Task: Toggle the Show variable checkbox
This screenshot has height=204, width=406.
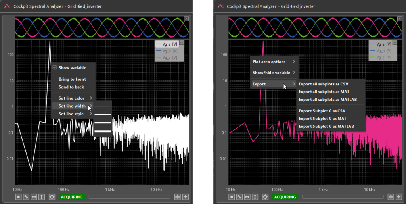Action: 55,68
